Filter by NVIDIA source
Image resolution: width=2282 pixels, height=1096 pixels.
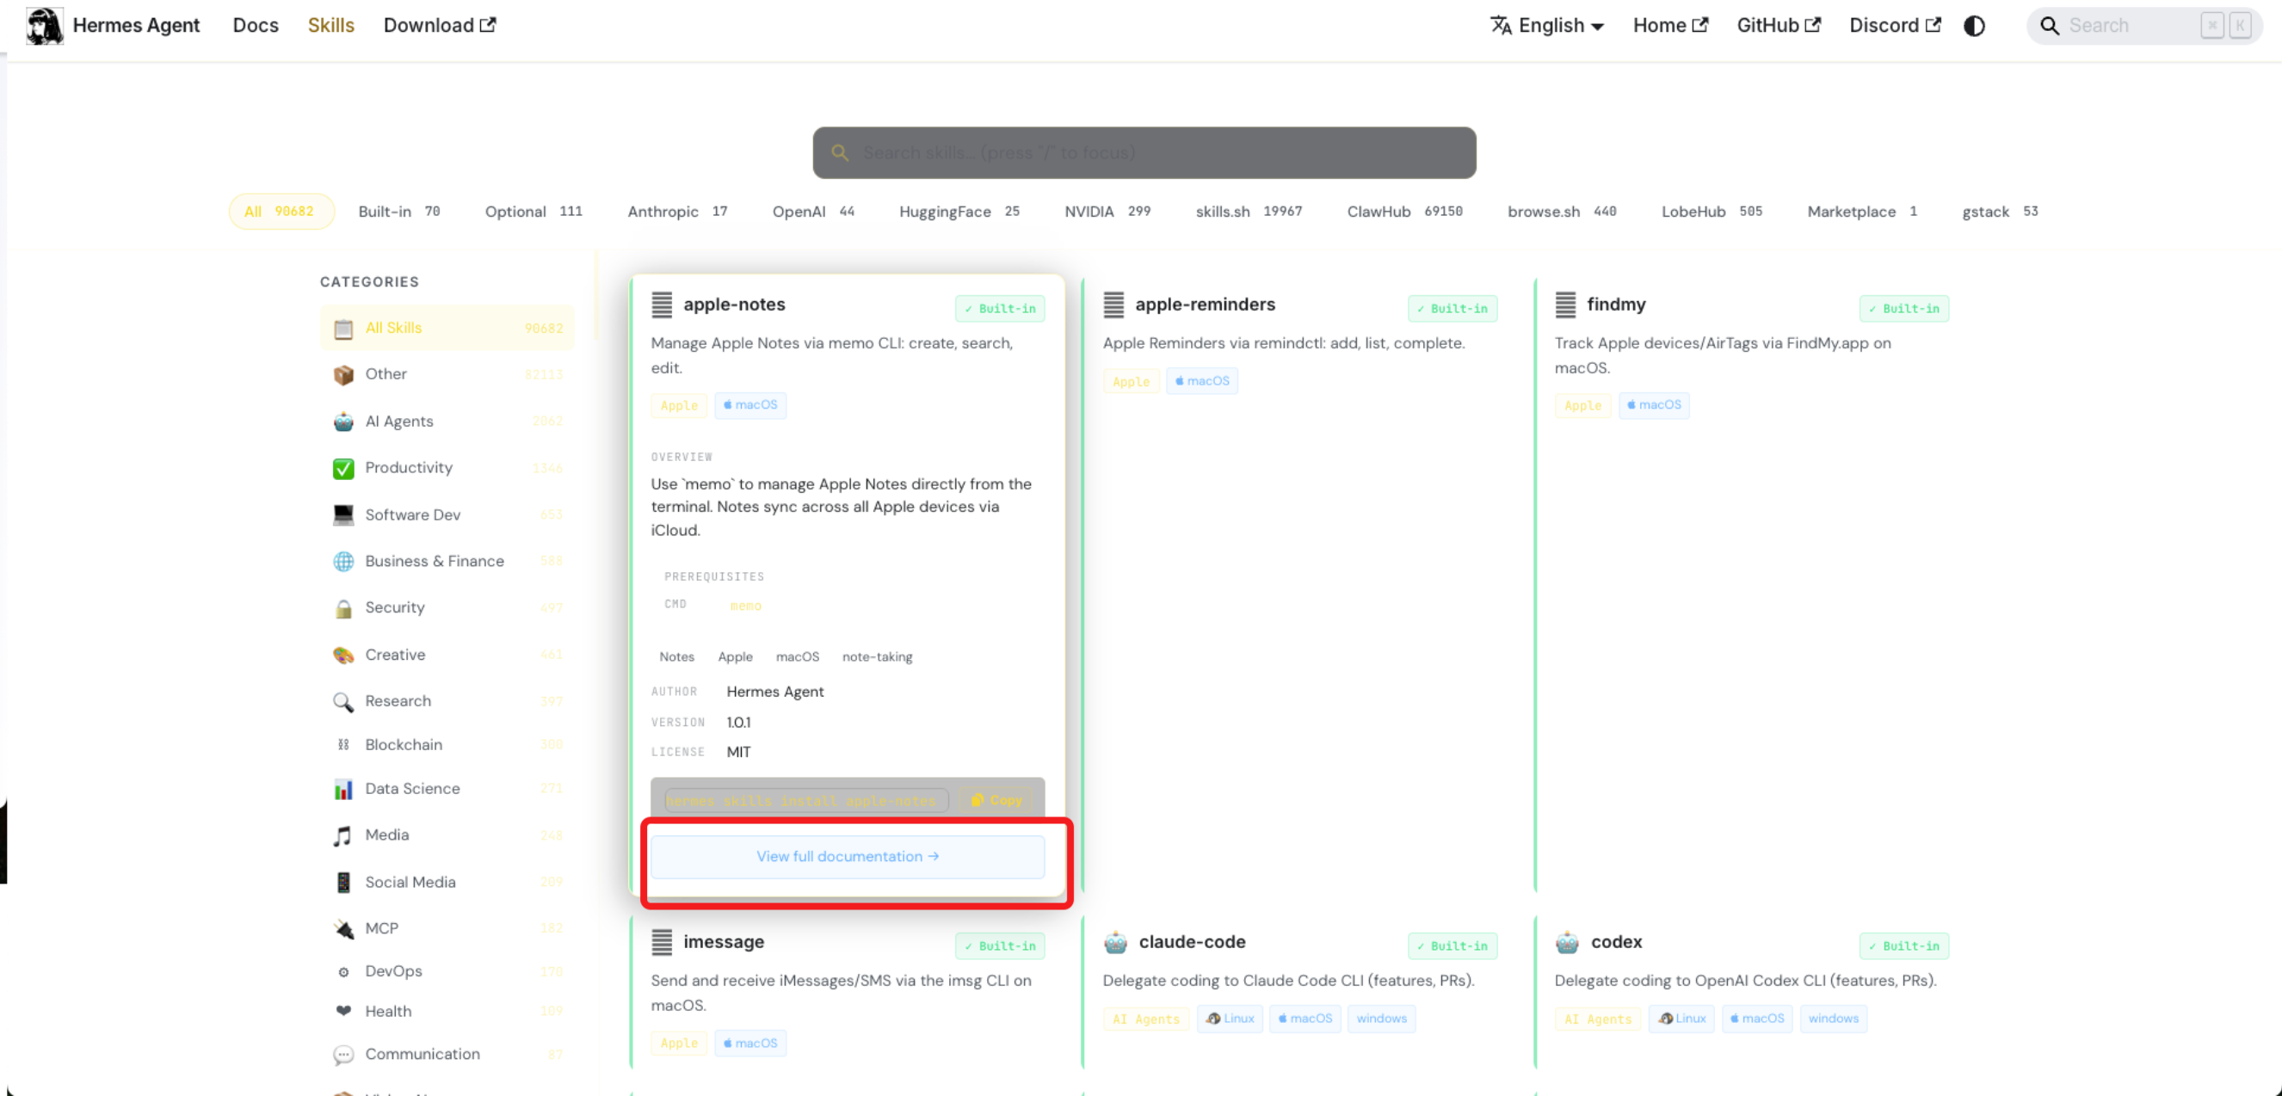(1107, 212)
